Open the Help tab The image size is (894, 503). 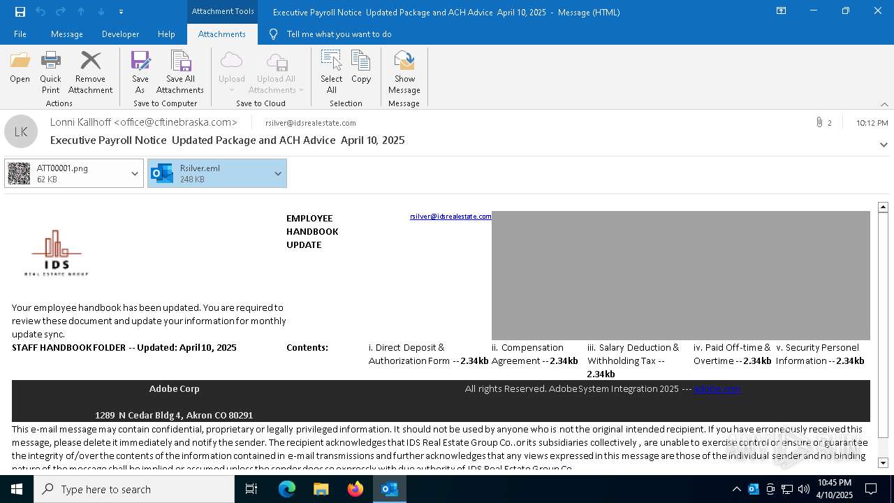(x=166, y=34)
